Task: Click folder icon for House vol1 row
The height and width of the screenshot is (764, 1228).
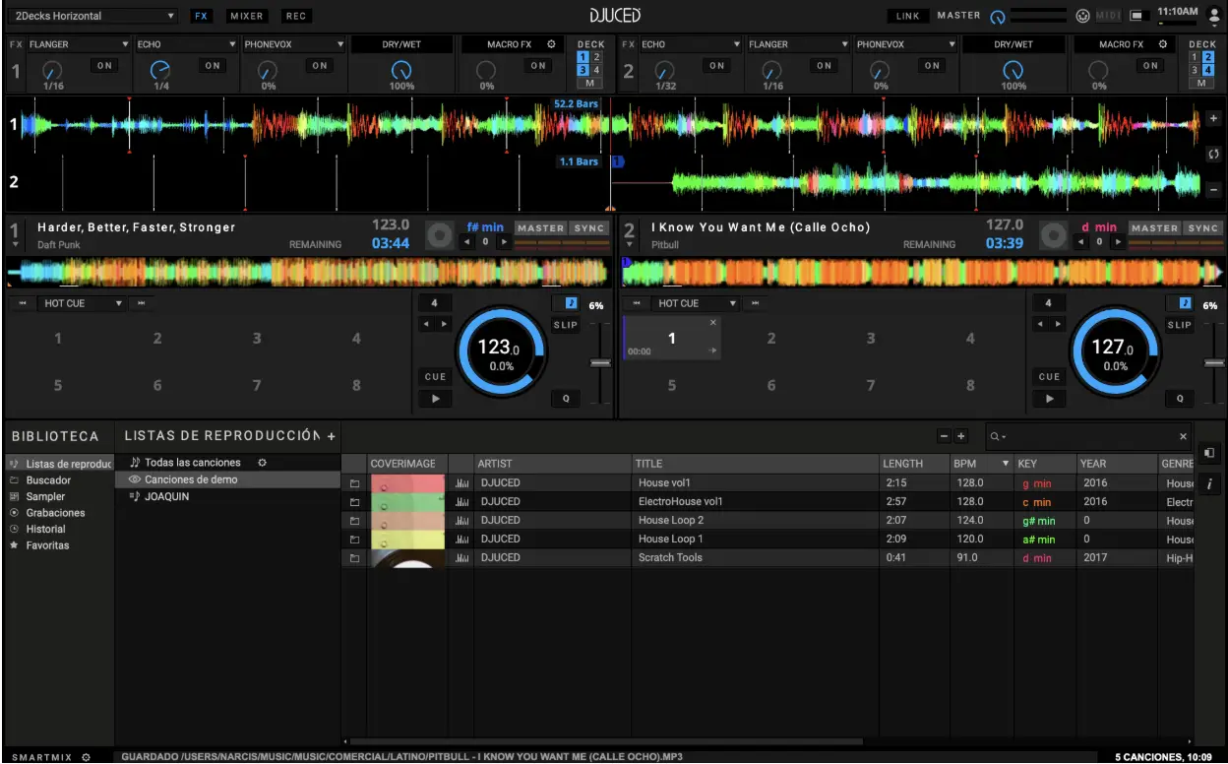Action: tap(355, 483)
